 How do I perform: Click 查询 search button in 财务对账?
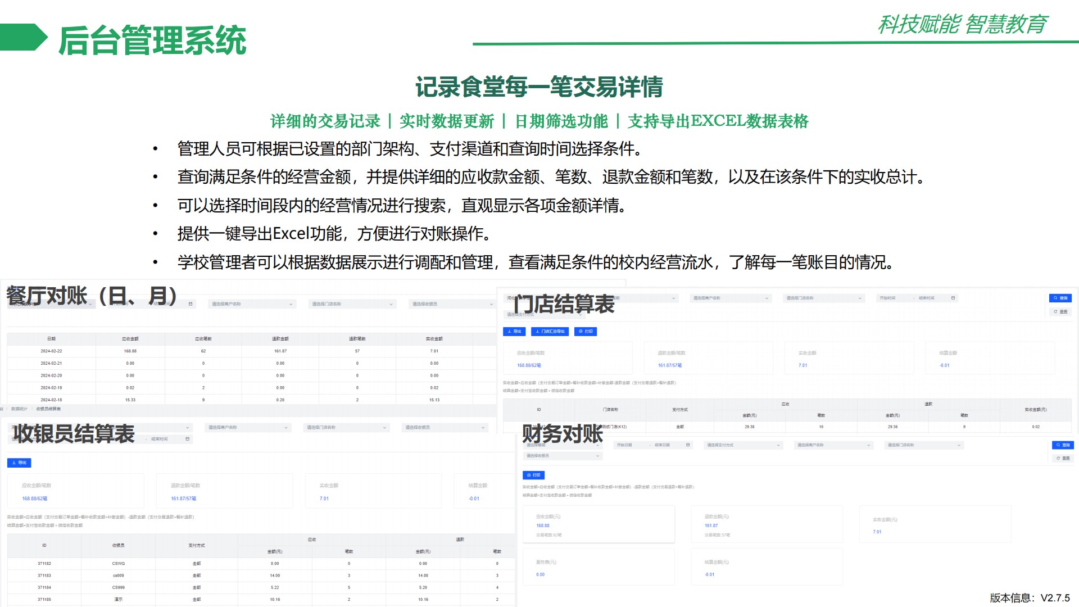point(1062,445)
